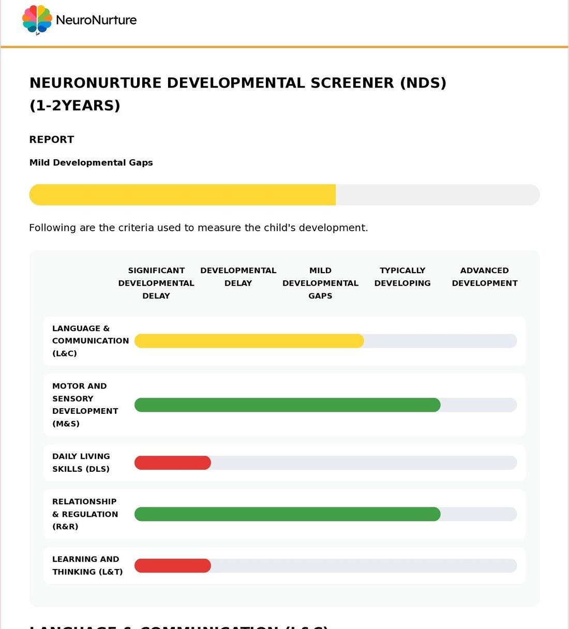Click the overall yellow progress bar
This screenshot has width=569, height=629.
[x=183, y=195]
